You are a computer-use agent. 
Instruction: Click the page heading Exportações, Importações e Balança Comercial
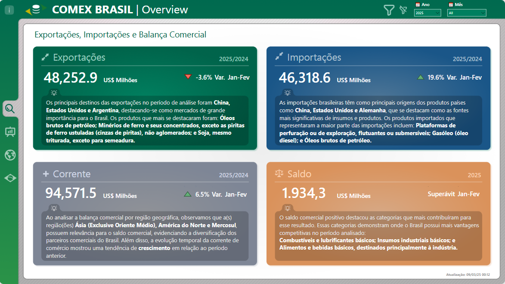(x=121, y=34)
